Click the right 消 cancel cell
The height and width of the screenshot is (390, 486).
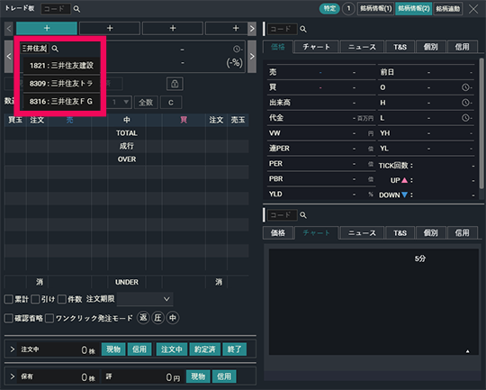point(219,282)
